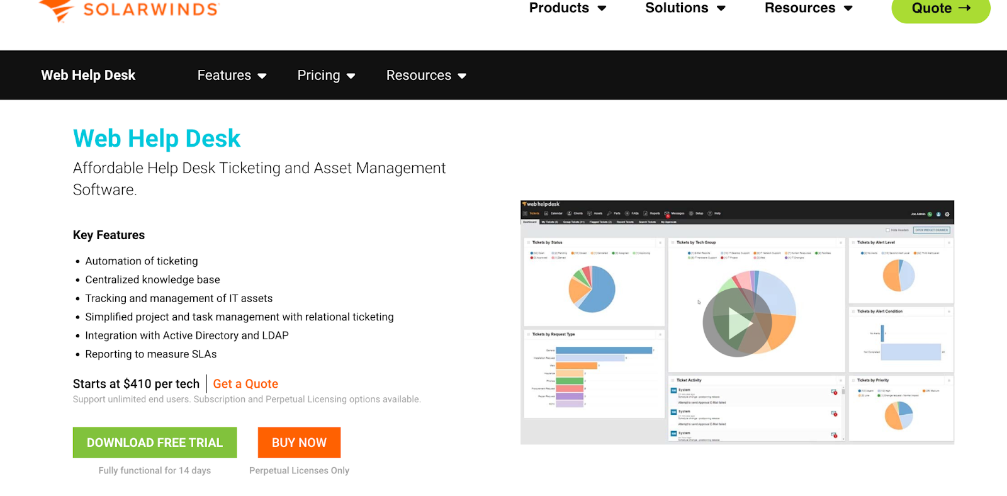Open the Recent Tickets tab

pos(625,222)
